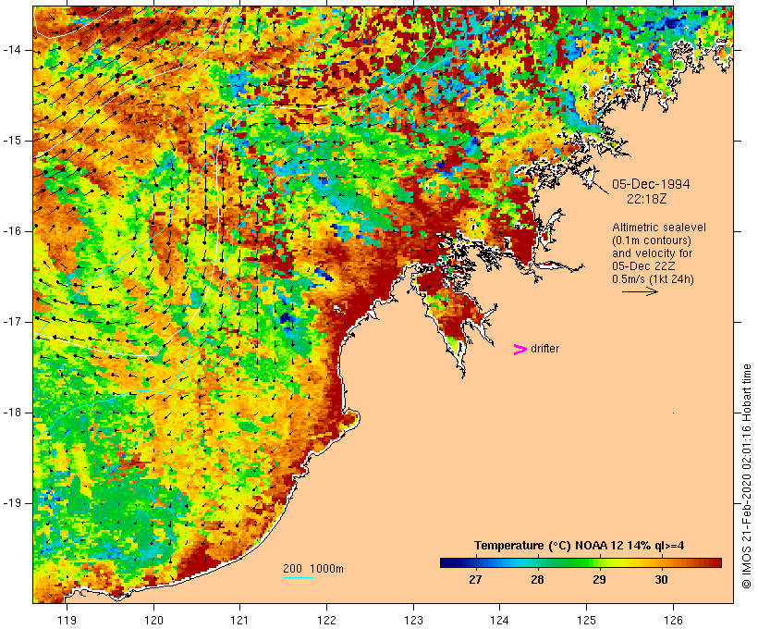Click latitude axis label -16
Image resolution: width=758 pixels, height=629 pixels.
tap(12, 231)
